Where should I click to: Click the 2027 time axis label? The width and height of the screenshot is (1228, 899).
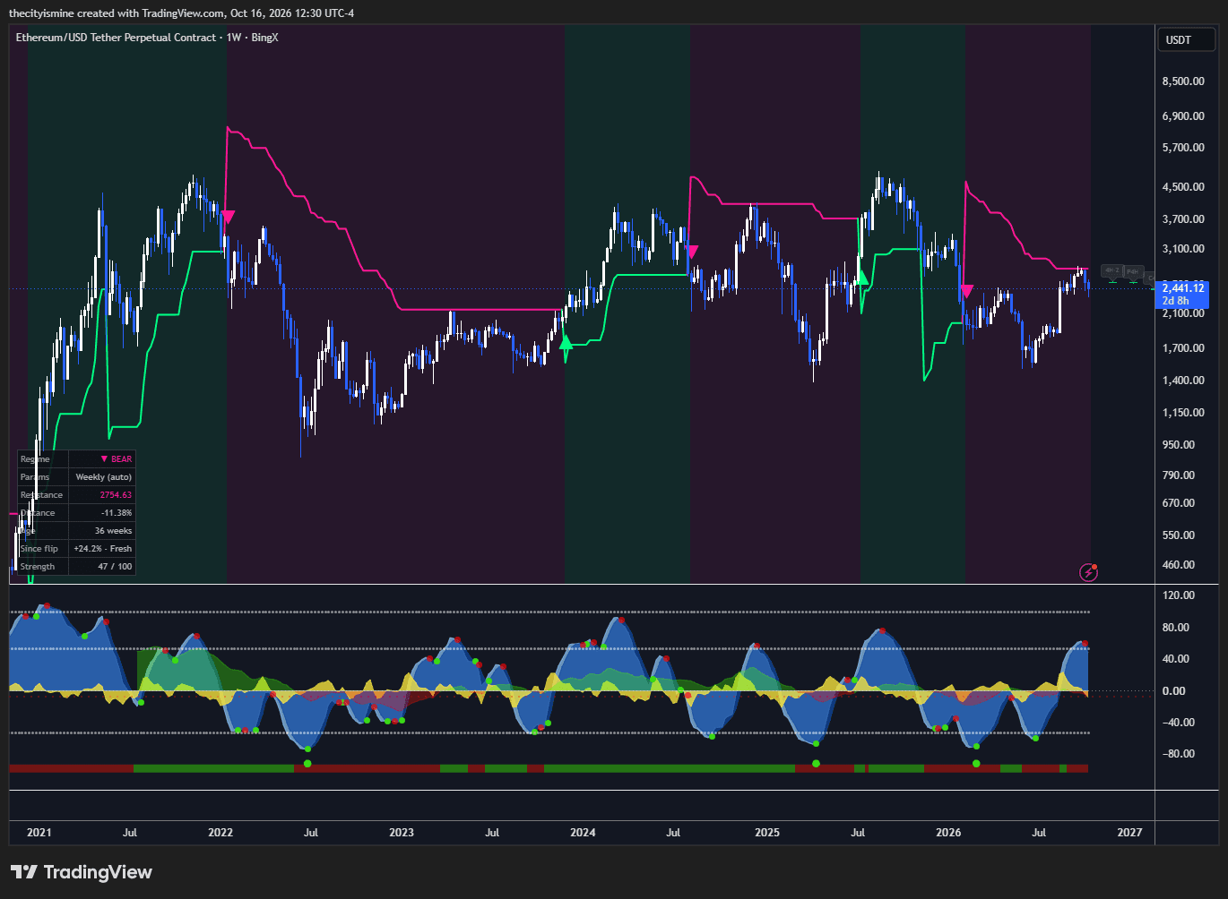click(1130, 833)
